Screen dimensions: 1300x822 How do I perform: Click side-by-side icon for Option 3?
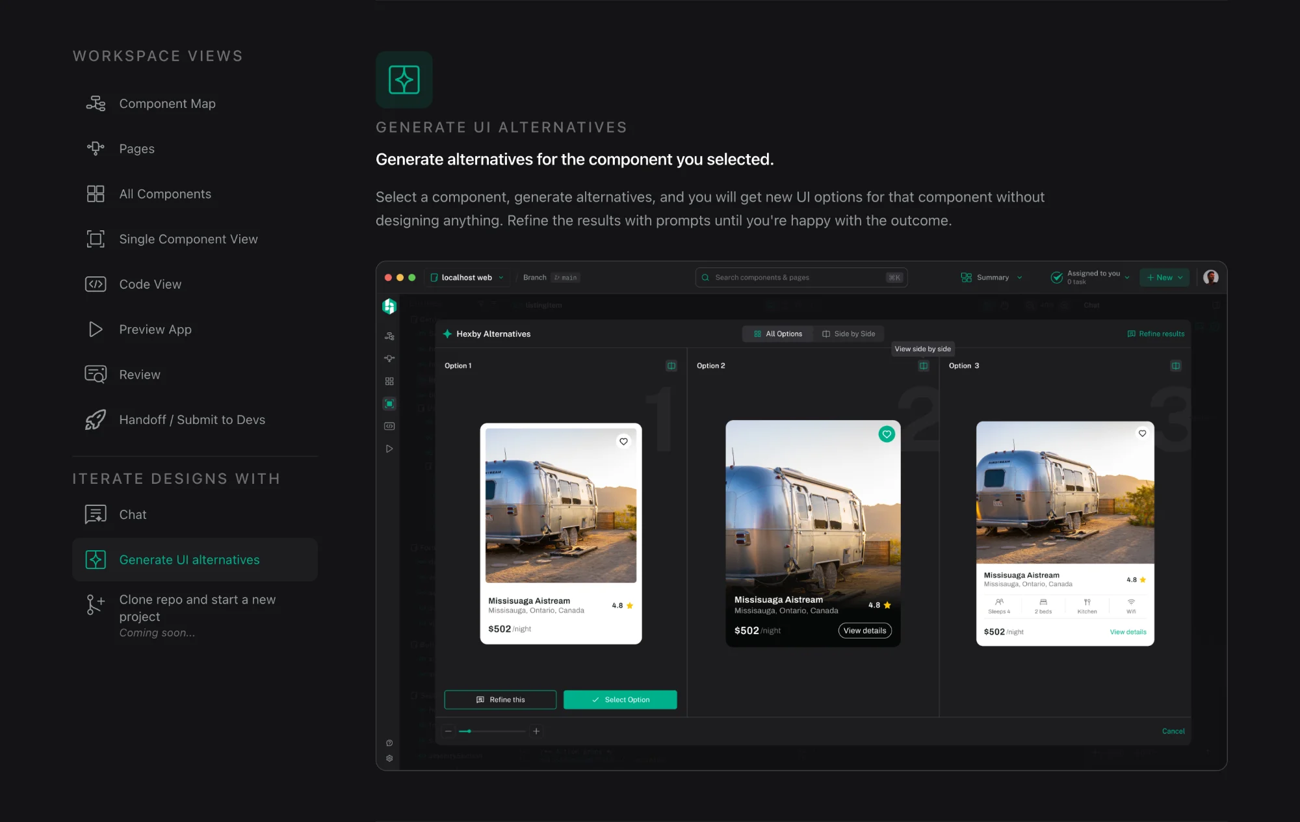coord(1176,365)
